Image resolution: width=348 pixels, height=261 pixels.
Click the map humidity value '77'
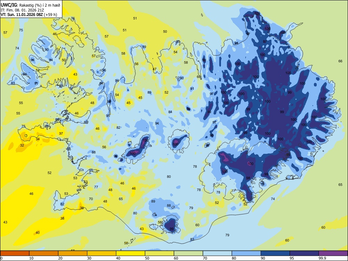[96, 187]
